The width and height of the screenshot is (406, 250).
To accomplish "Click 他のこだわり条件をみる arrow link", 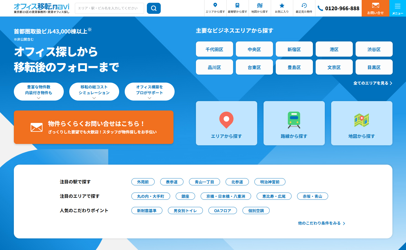I will pos(321,223).
